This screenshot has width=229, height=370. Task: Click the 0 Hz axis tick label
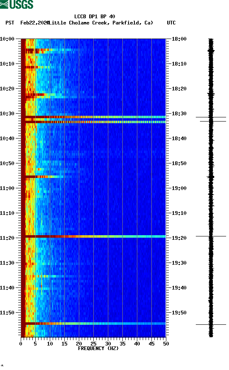pyautogui.click(x=21, y=344)
